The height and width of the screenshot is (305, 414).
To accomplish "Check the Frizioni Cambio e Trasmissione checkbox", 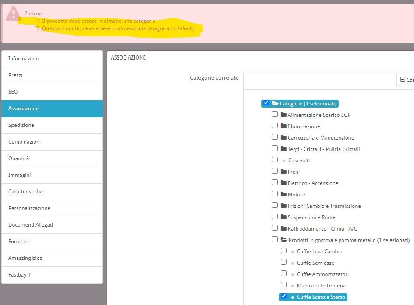I will (x=275, y=205).
